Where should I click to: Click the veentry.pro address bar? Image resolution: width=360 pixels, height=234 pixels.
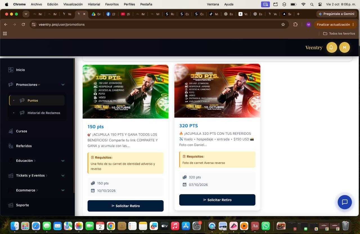(159, 24)
